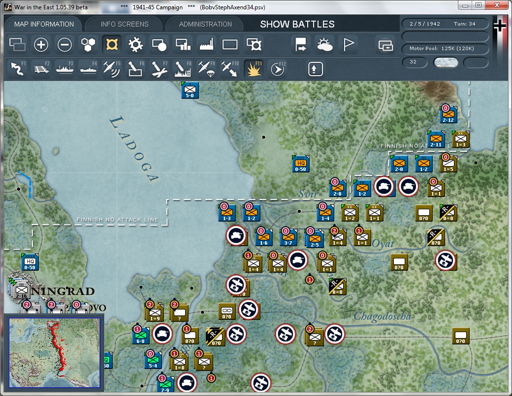512x396 pixels.
Task: Select the green 6-8 unit counter
Action: click(140, 335)
